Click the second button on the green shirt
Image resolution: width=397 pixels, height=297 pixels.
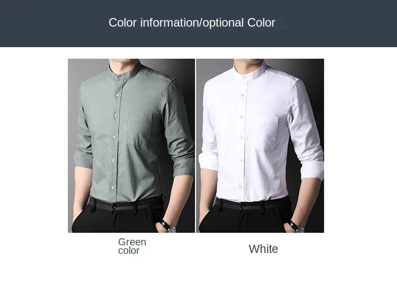[x=118, y=95]
